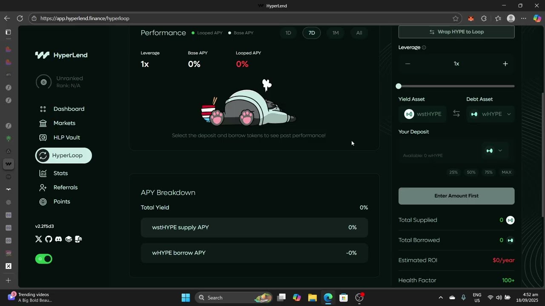
Task: Add a new tab with plus icon
Action: [x=8, y=280]
